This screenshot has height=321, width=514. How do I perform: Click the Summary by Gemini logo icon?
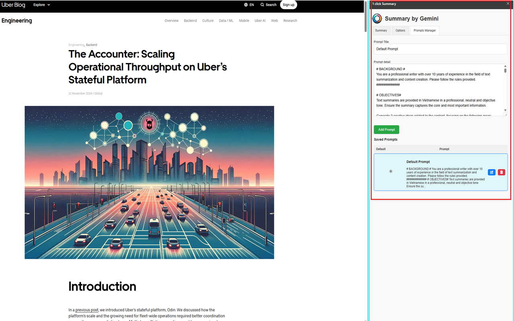coord(377,18)
